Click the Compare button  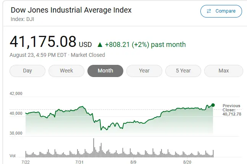pos(221,11)
